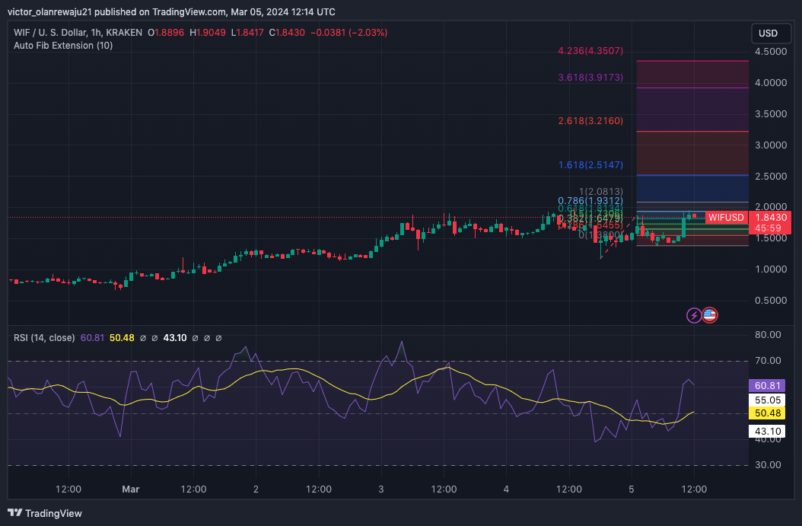The width and height of the screenshot is (802, 526).
Task: Click the Mar date label on time axis
Action: pyautogui.click(x=130, y=489)
